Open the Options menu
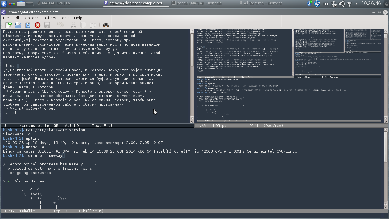389x219 pixels. click(32, 18)
